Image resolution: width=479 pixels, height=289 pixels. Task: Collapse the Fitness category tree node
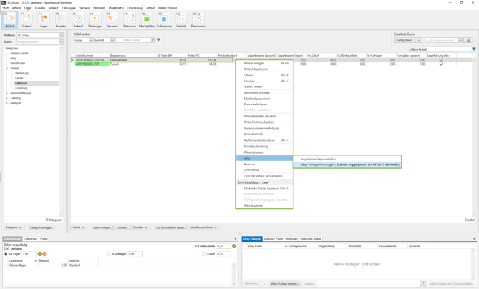7,69
